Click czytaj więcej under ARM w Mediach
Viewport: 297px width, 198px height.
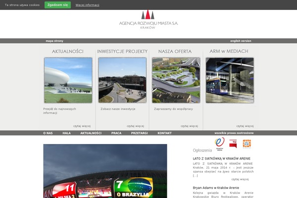(245, 126)
